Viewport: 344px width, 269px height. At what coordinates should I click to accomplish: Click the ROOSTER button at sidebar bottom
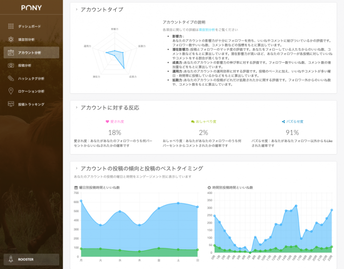pyautogui.click(x=32, y=259)
